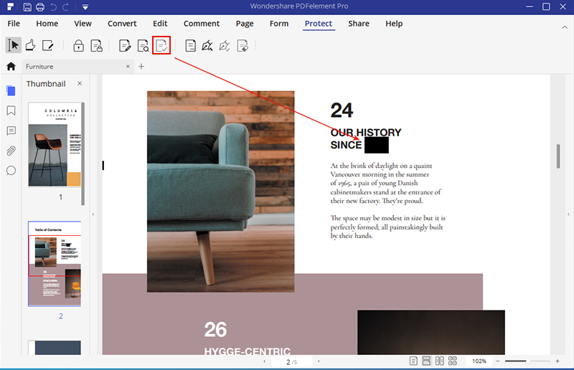
Task: Open the Home tab
Action: 47,24
